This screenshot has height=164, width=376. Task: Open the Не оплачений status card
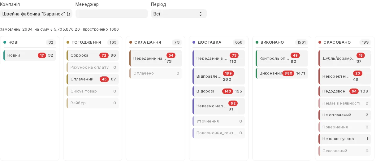point(345,115)
